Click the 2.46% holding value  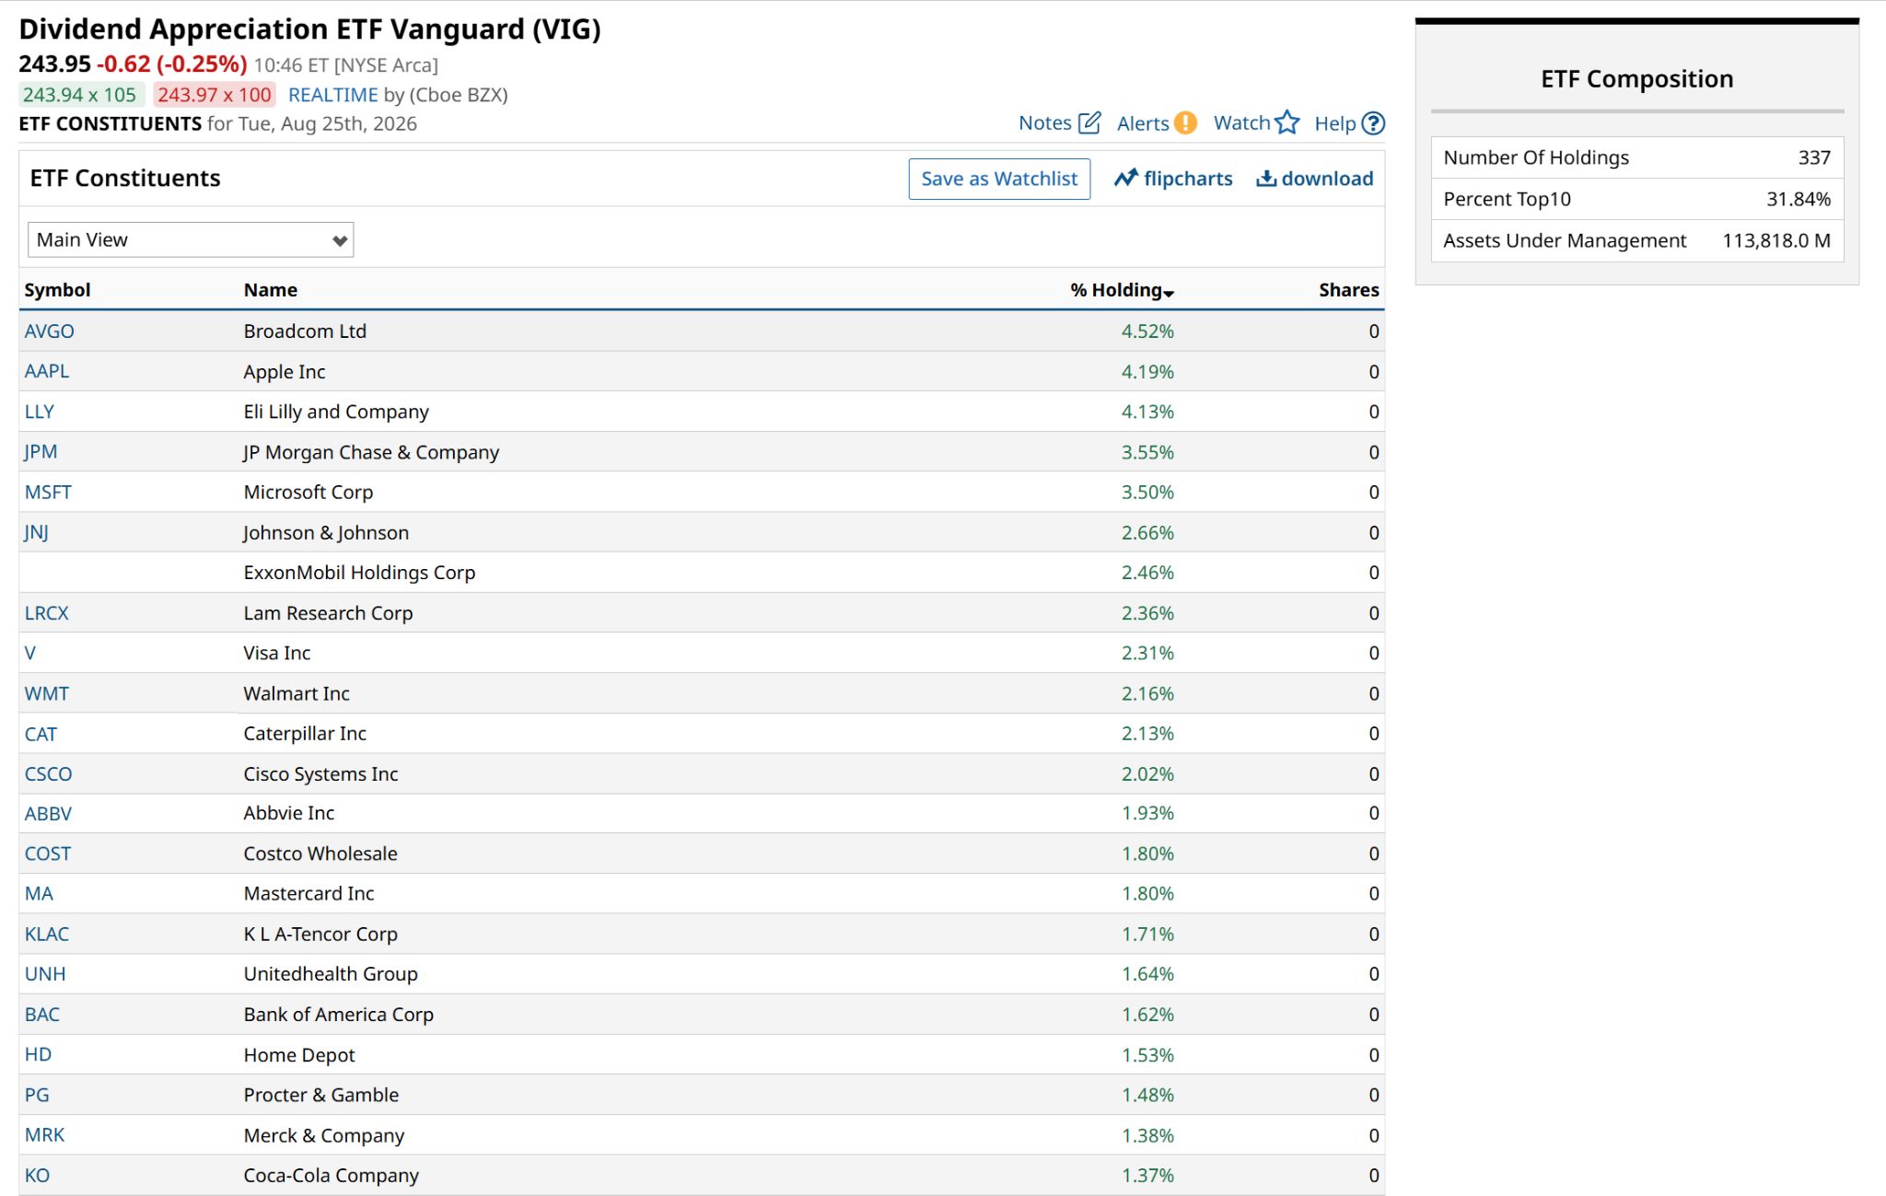pyautogui.click(x=1147, y=573)
